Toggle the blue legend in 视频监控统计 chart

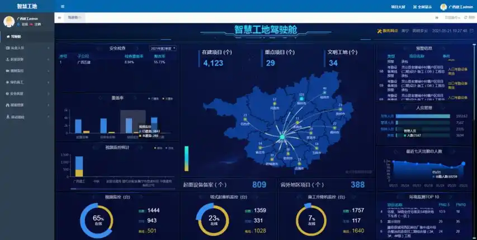[x=169, y=148]
